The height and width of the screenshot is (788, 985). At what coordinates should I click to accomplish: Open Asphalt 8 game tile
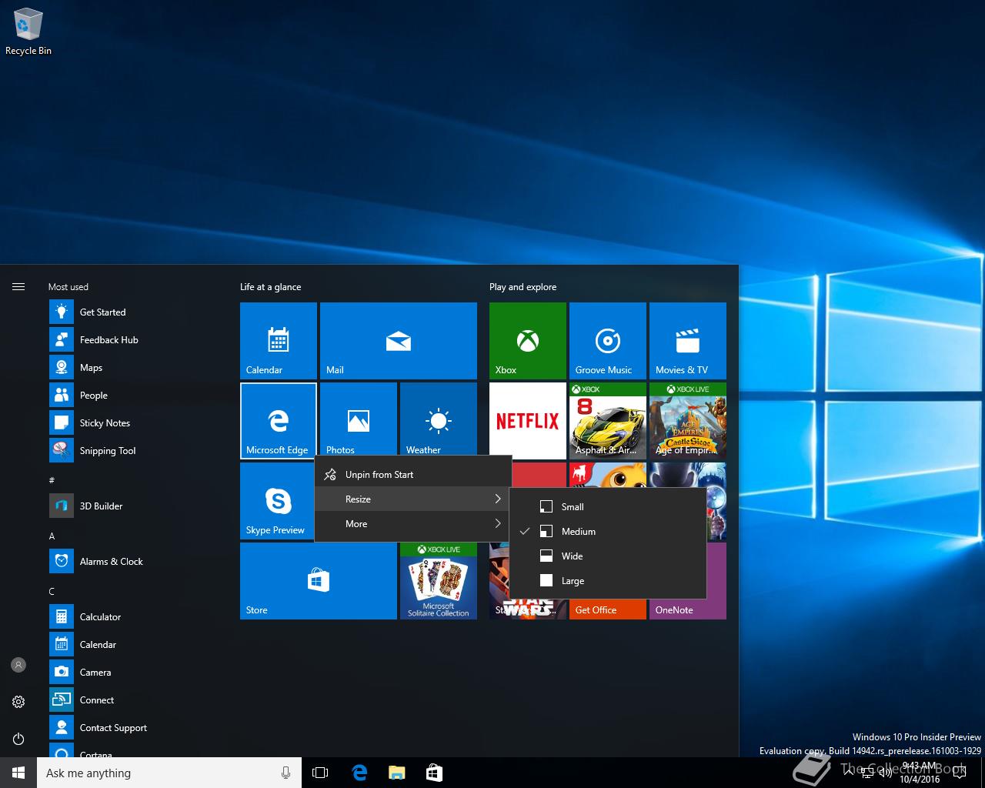click(x=608, y=421)
